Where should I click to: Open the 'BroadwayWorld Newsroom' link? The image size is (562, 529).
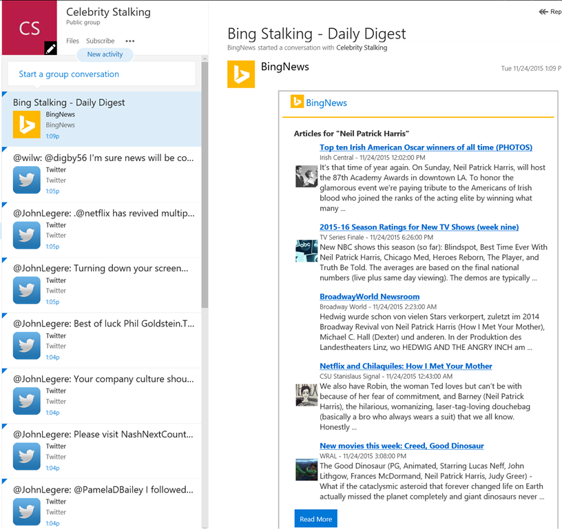tap(370, 296)
